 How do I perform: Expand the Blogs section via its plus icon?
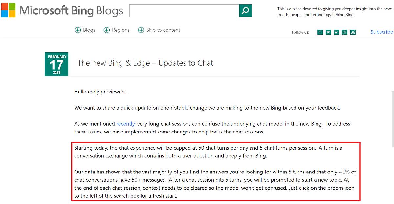click(78, 30)
